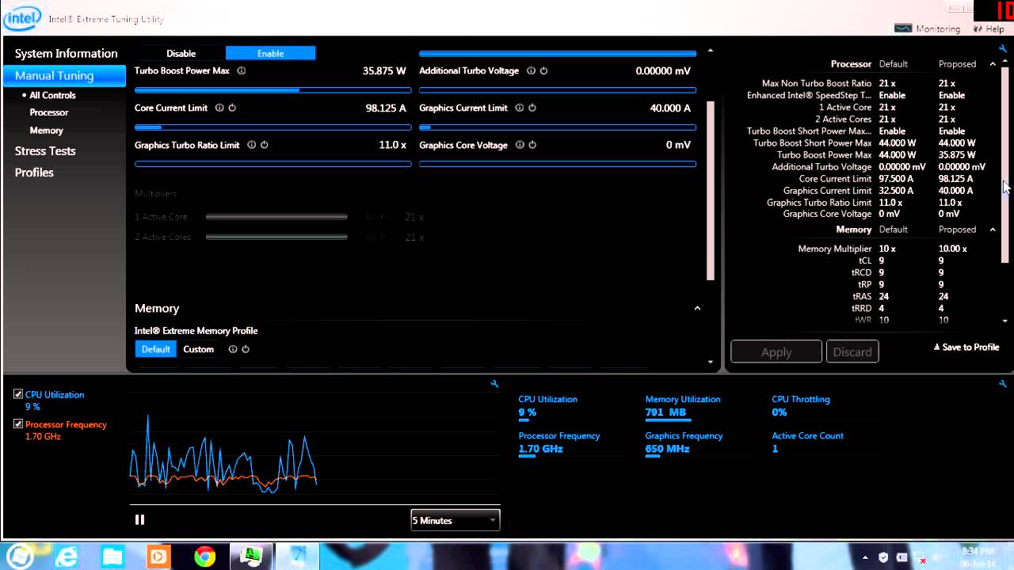Click the tuning panel vertical scrollbar thumb
1014x570 pixels.
tap(710, 190)
